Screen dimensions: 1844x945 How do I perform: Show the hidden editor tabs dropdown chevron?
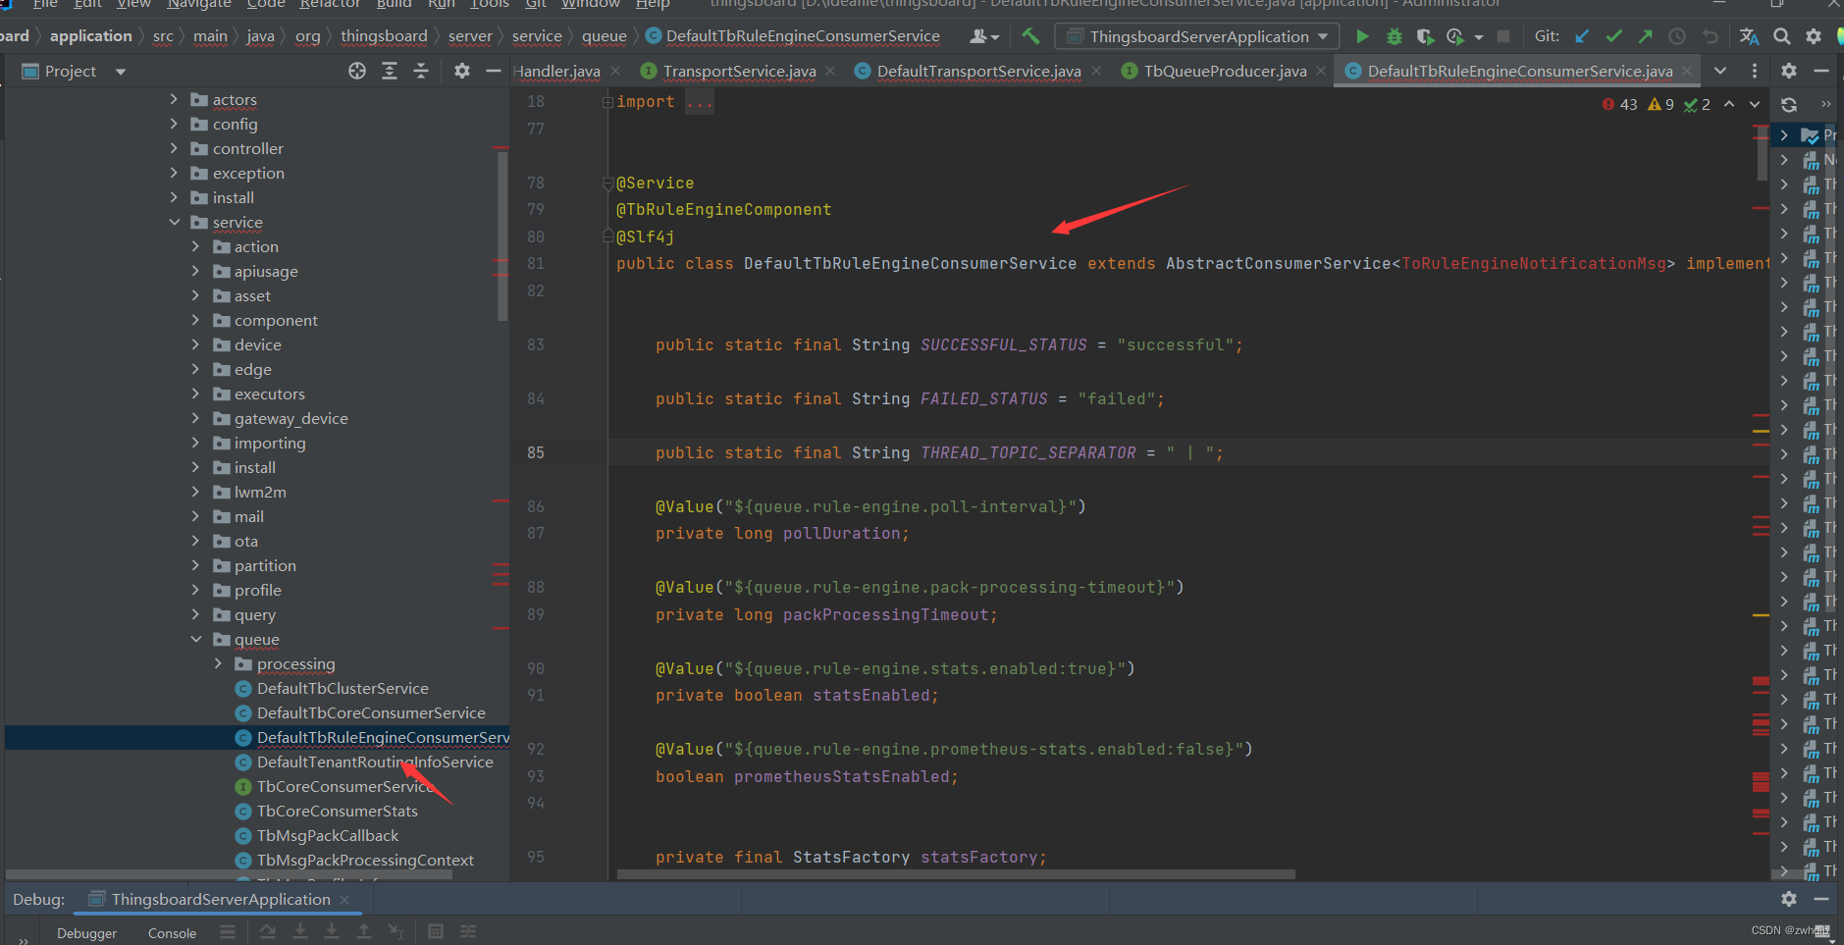1720,71
